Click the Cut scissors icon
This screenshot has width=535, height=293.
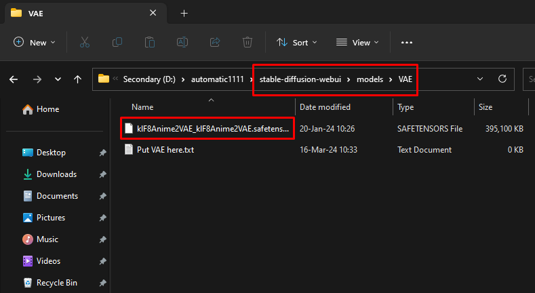85,42
